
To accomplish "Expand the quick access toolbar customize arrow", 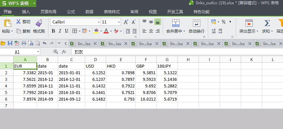I will pos(59,43).
